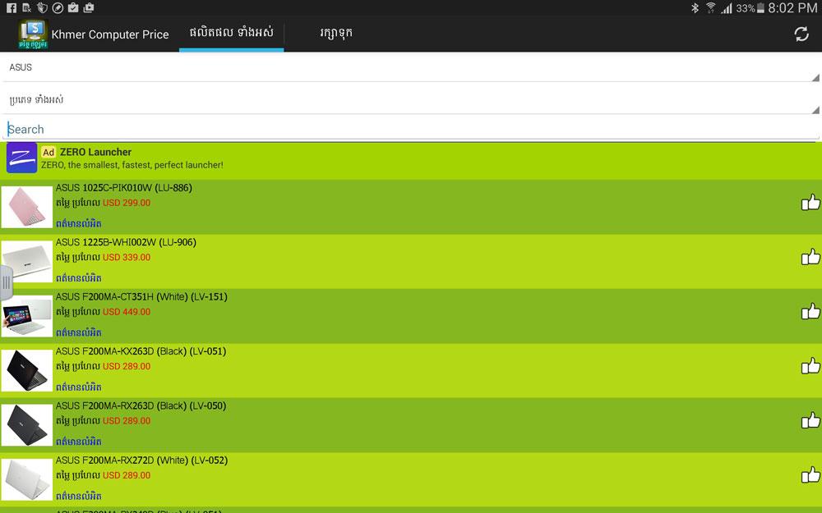Select the ASUS F200MA-CT351H (White) title
This screenshot has height=513, width=822.
coord(141,296)
